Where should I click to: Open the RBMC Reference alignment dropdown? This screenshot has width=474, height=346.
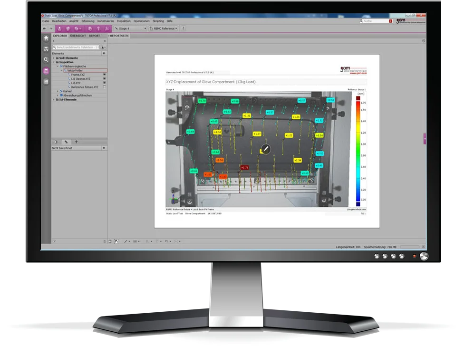point(164,29)
